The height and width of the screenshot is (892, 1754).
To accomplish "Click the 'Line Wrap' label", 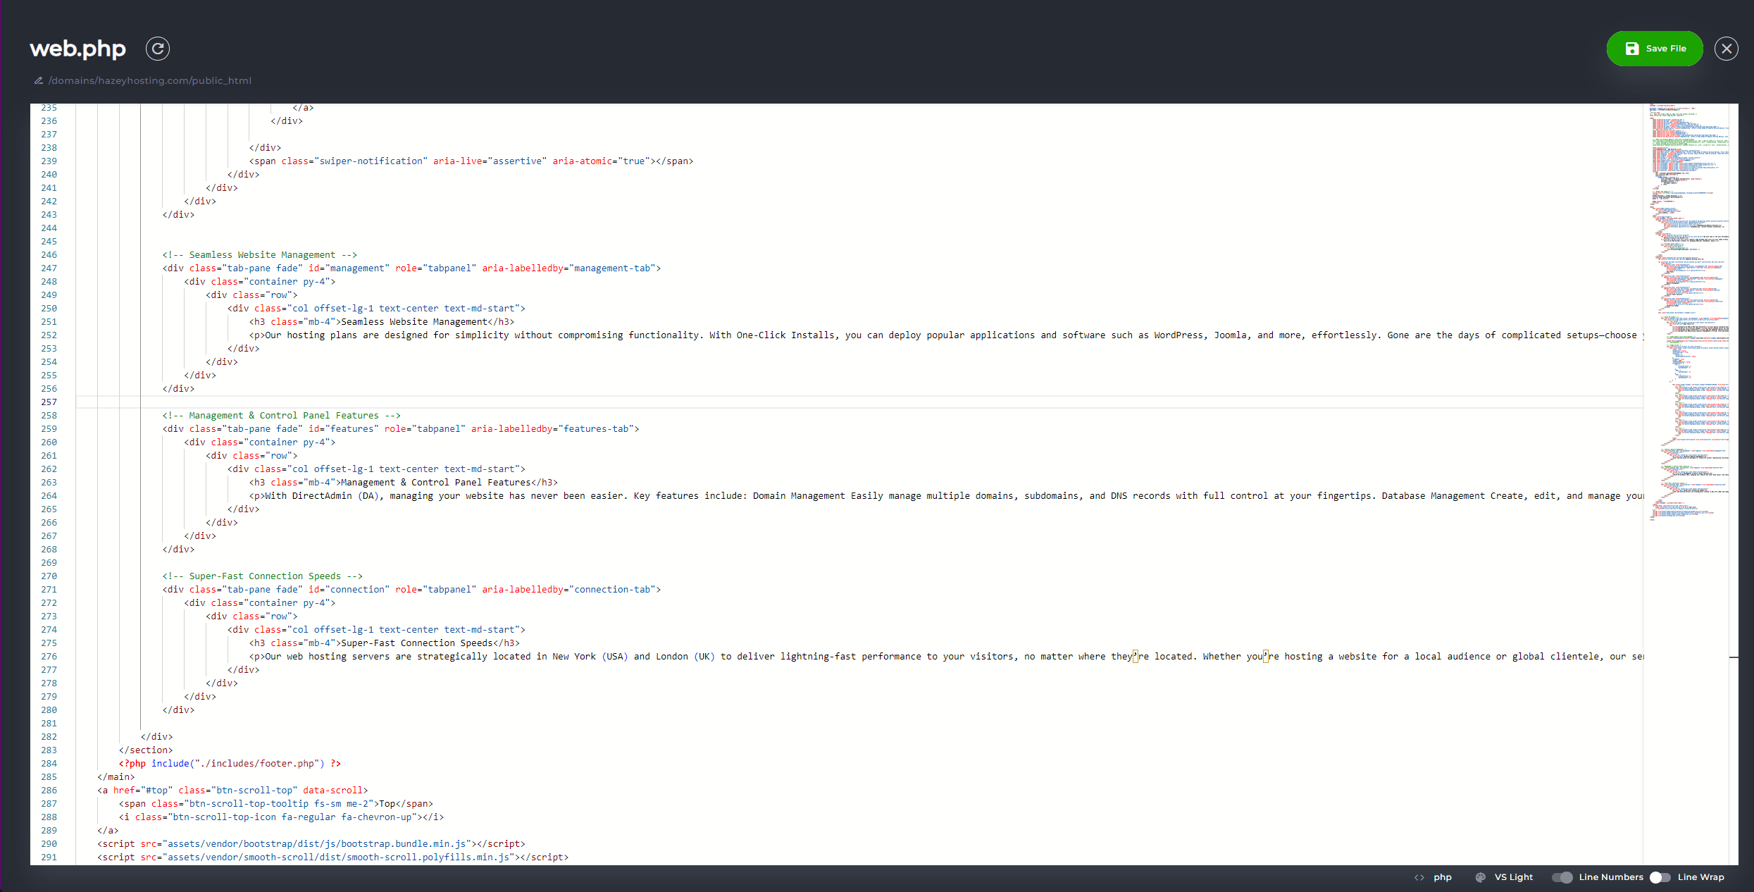I will (1701, 877).
